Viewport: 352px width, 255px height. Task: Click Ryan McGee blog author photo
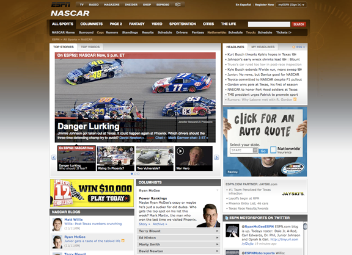point(57,242)
